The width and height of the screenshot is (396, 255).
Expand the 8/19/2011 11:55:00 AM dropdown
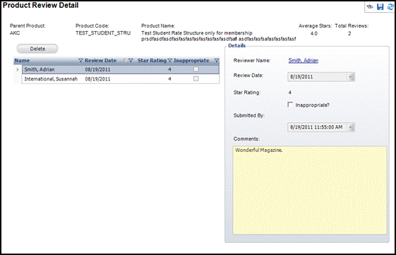[x=351, y=127]
